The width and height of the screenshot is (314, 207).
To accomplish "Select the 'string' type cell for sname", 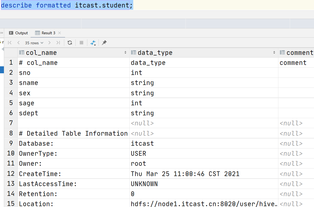I will click(204, 83).
